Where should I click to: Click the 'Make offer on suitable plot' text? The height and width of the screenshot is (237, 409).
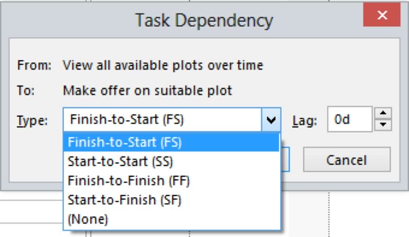point(147,91)
